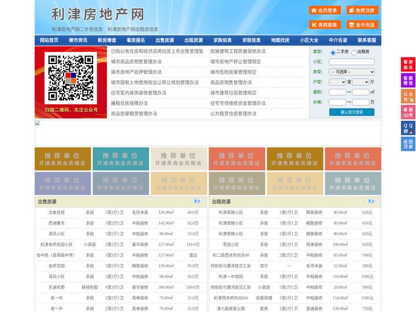Image resolution: width=416 pixels, height=312 pixels.
Task: Open the 贵宾套餐 button
Action: (x=325, y=25)
